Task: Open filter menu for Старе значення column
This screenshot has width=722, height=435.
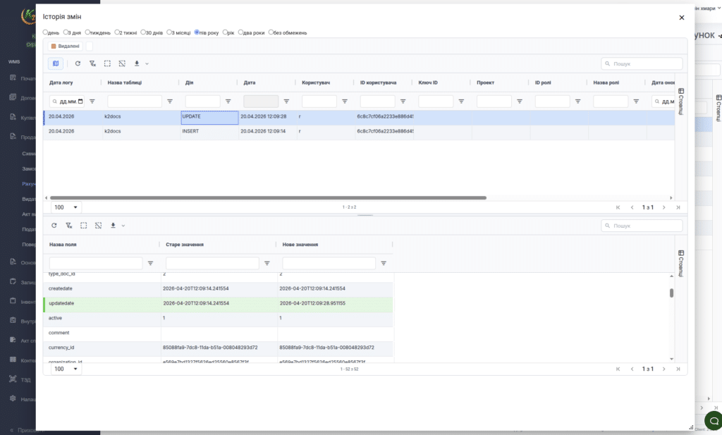Action: point(267,263)
